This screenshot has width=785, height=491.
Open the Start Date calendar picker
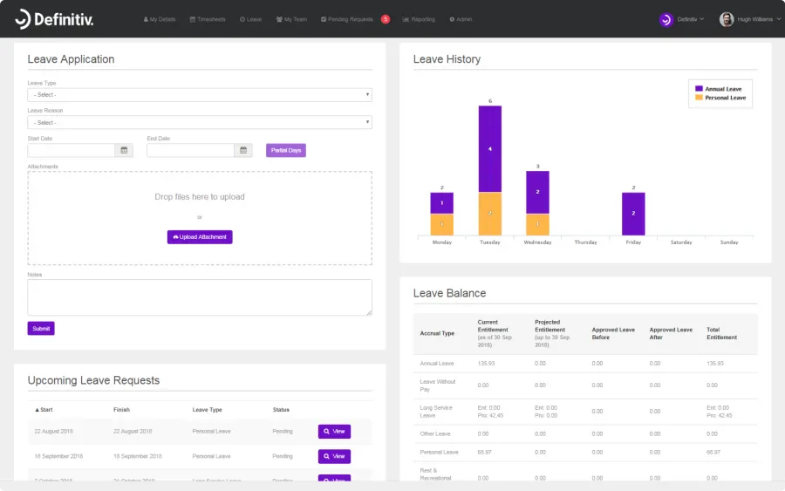pyautogui.click(x=124, y=150)
